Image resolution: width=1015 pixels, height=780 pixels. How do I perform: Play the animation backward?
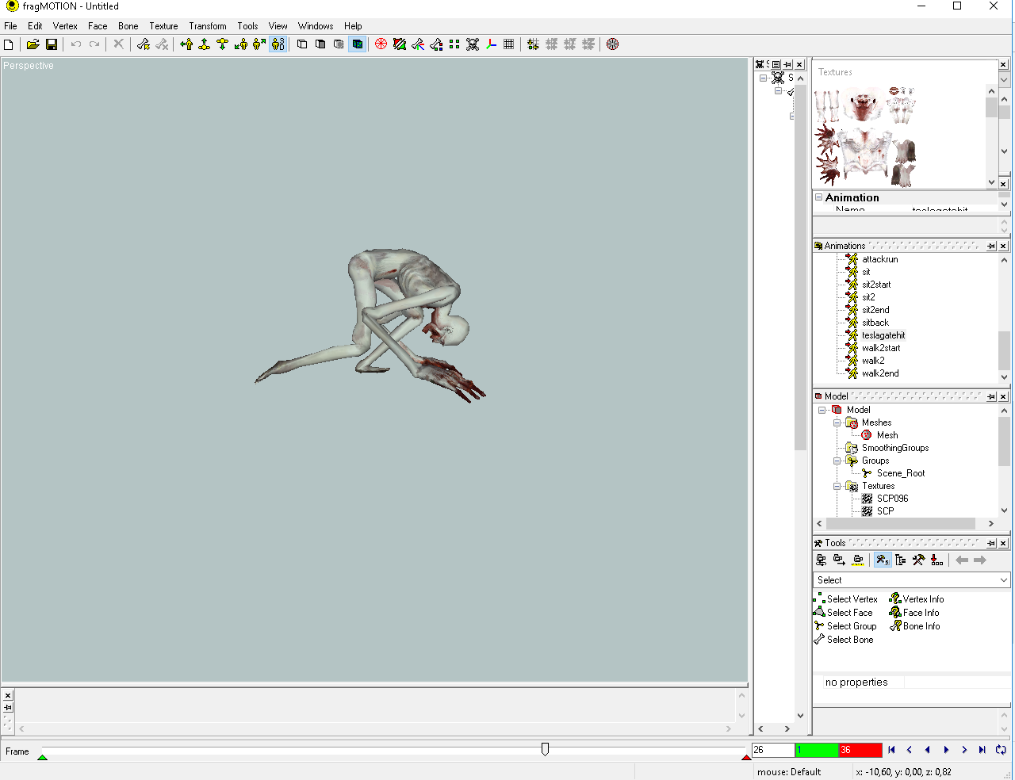click(x=928, y=750)
